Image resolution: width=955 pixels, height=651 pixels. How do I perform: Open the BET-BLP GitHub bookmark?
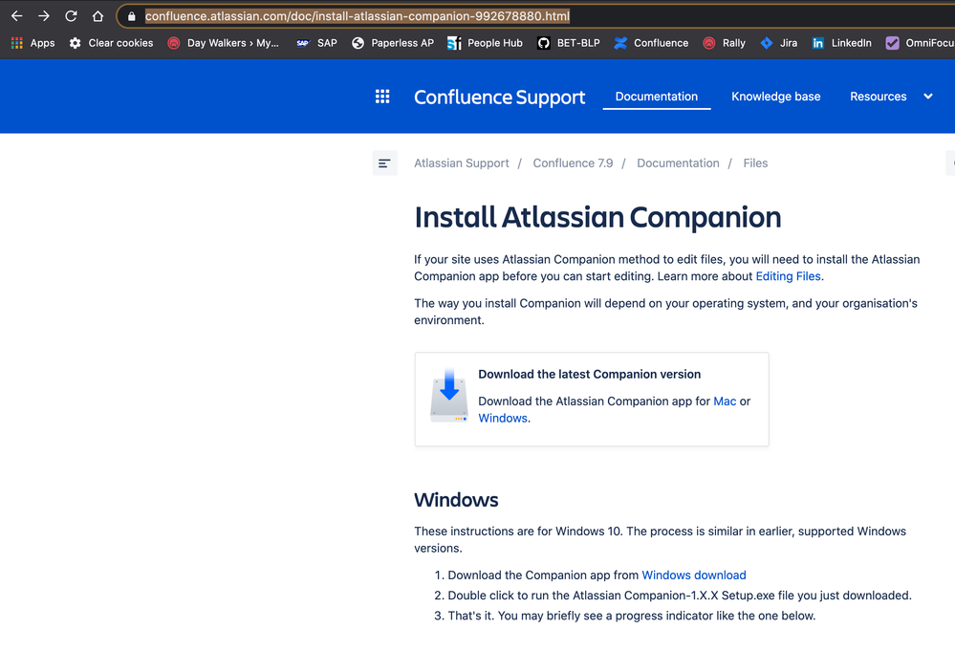[568, 43]
